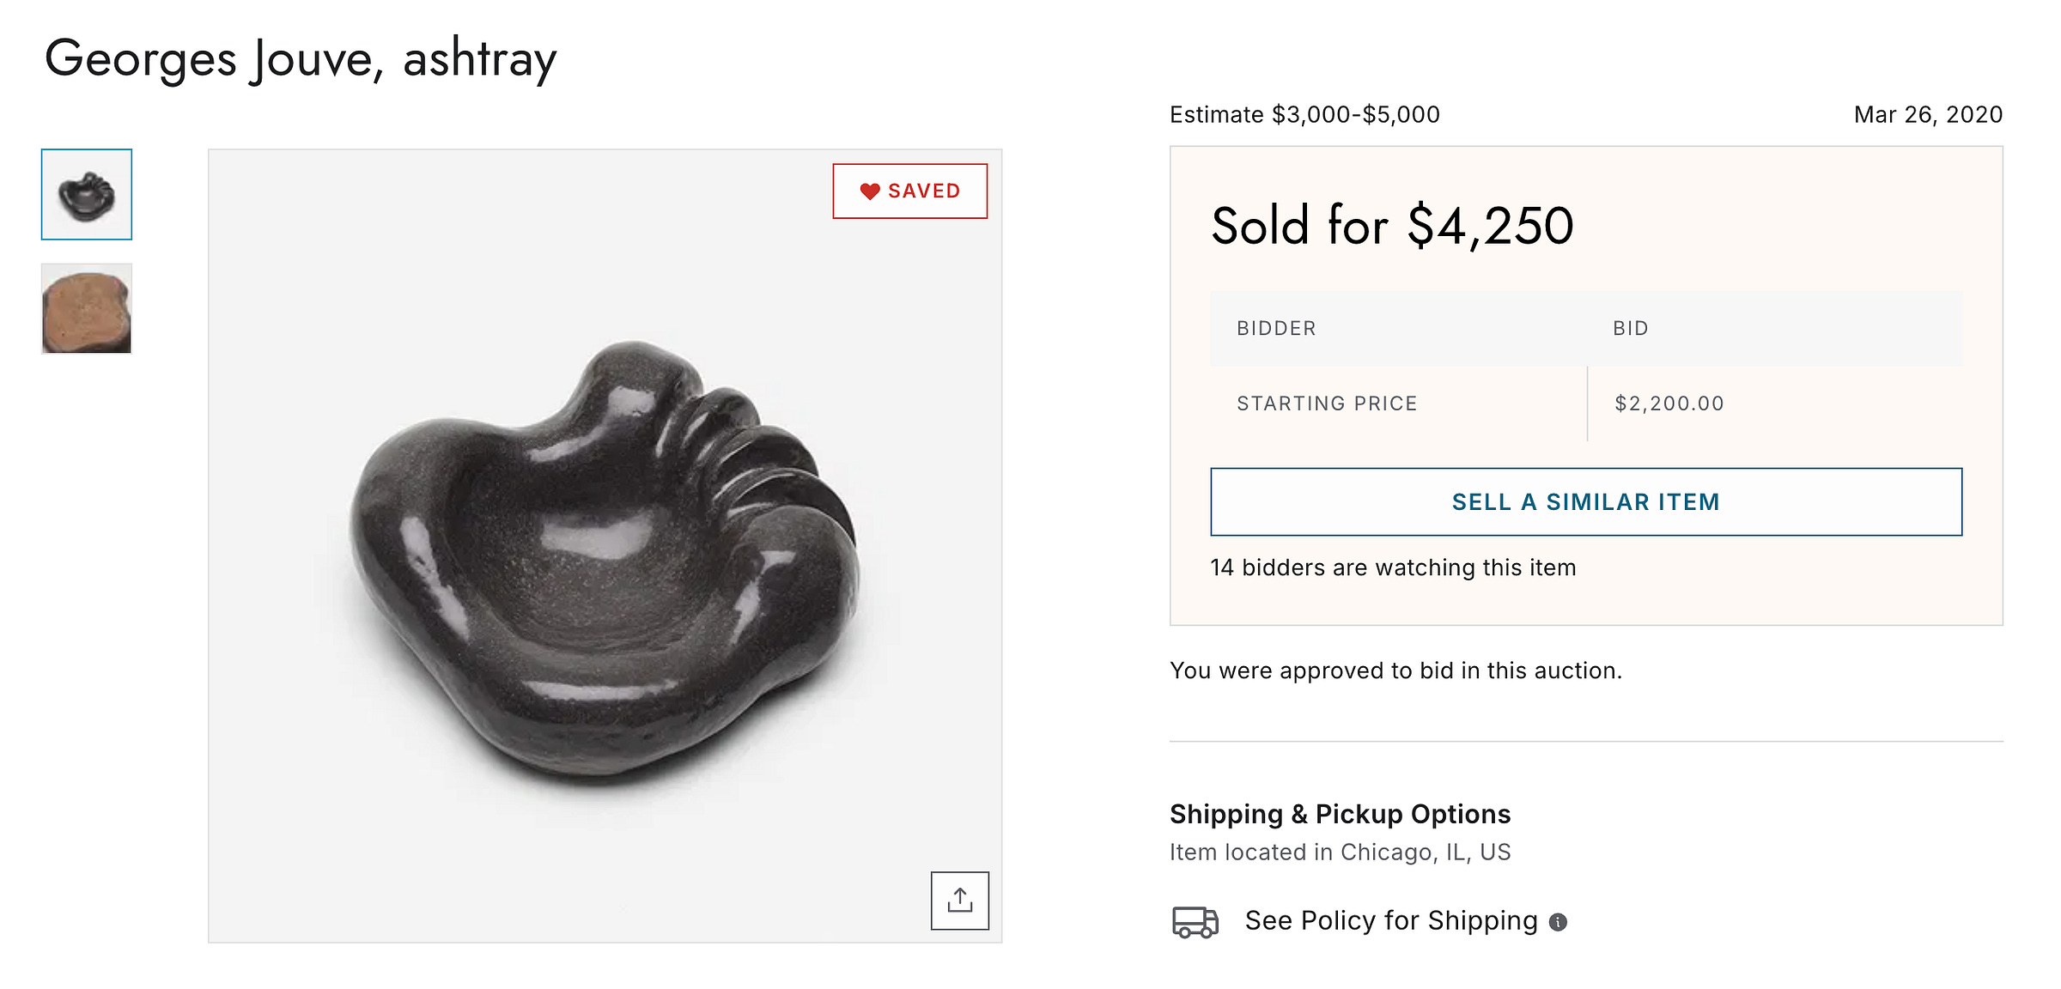Open the See Policy for Shipping link

1391,920
